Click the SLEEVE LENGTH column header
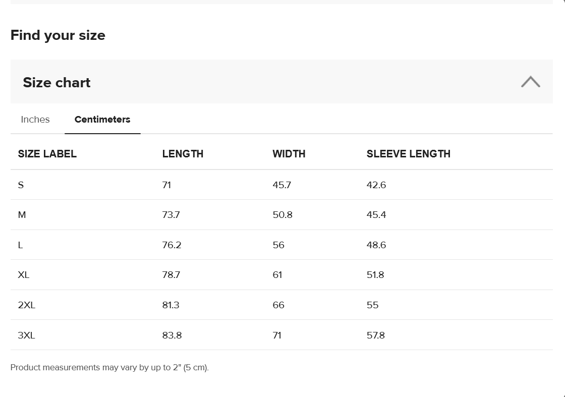 408,154
